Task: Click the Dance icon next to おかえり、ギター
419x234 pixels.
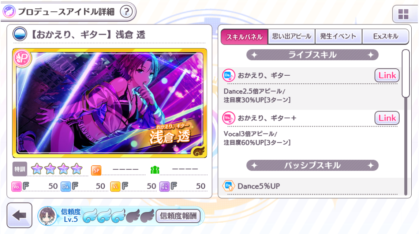Action: pyautogui.click(x=229, y=75)
